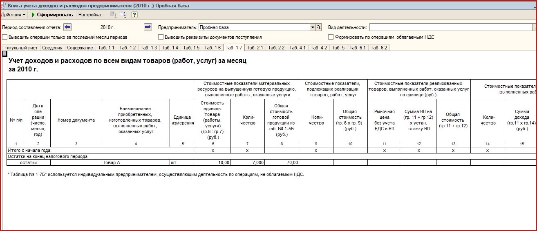This screenshot has height=231, width=537.
Task: Go to next period with right arrow
Action: point(148,27)
